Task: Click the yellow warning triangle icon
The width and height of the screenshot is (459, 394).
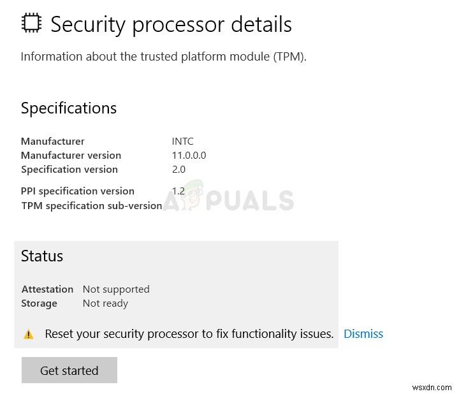Action: coord(29,334)
